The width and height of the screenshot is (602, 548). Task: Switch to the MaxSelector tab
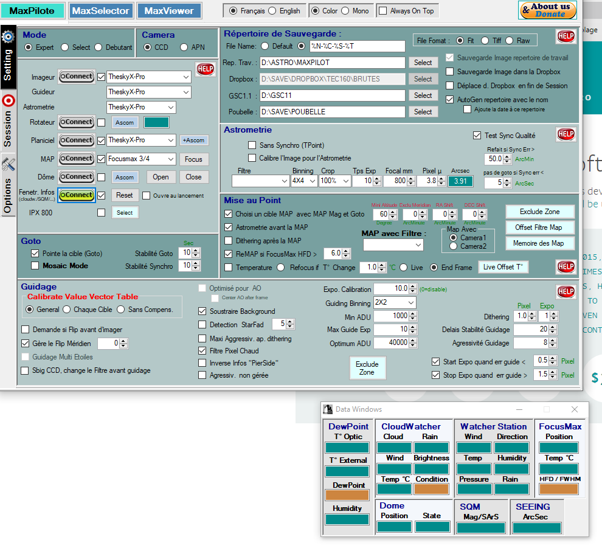(101, 11)
